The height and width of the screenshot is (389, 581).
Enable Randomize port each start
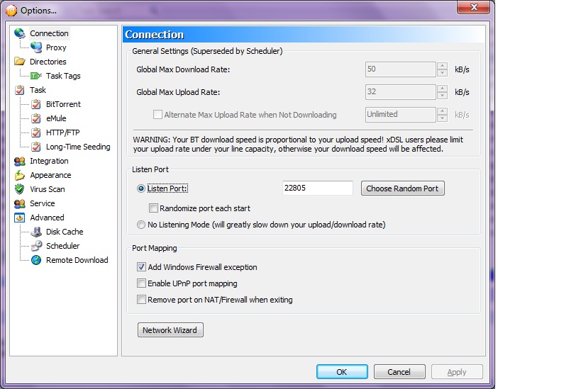point(153,208)
